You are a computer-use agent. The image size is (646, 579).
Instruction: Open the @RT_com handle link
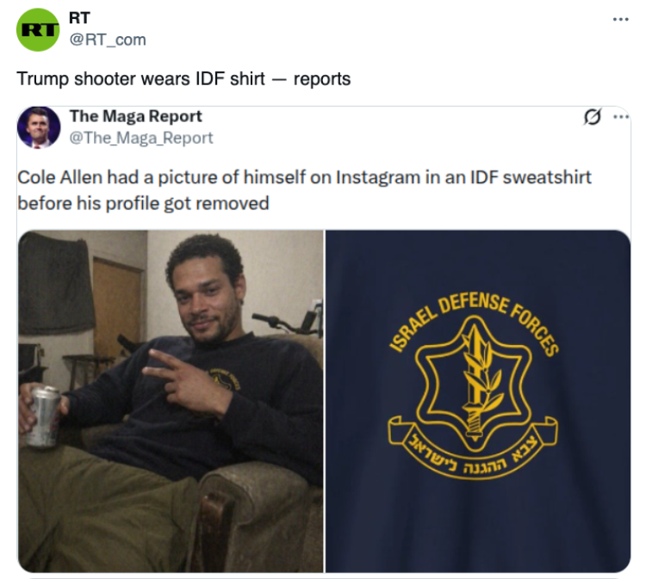108,40
